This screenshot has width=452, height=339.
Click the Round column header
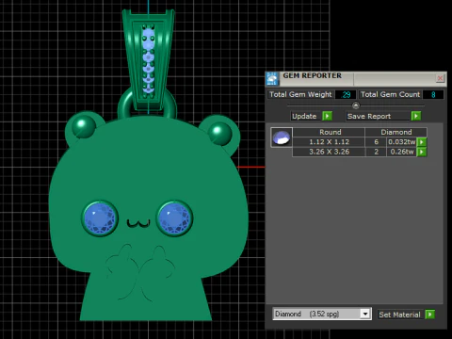click(329, 132)
